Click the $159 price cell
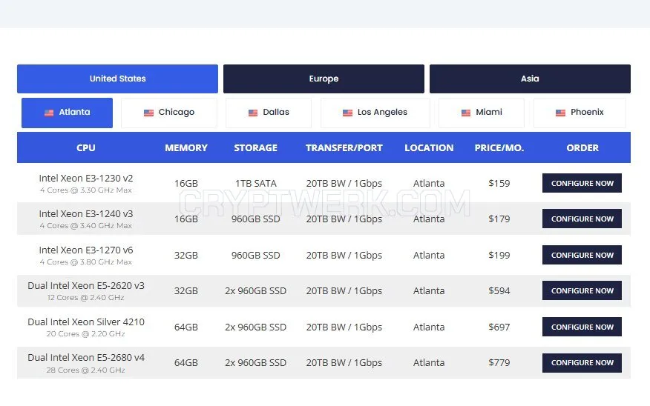The height and width of the screenshot is (406, 650). 499,183
